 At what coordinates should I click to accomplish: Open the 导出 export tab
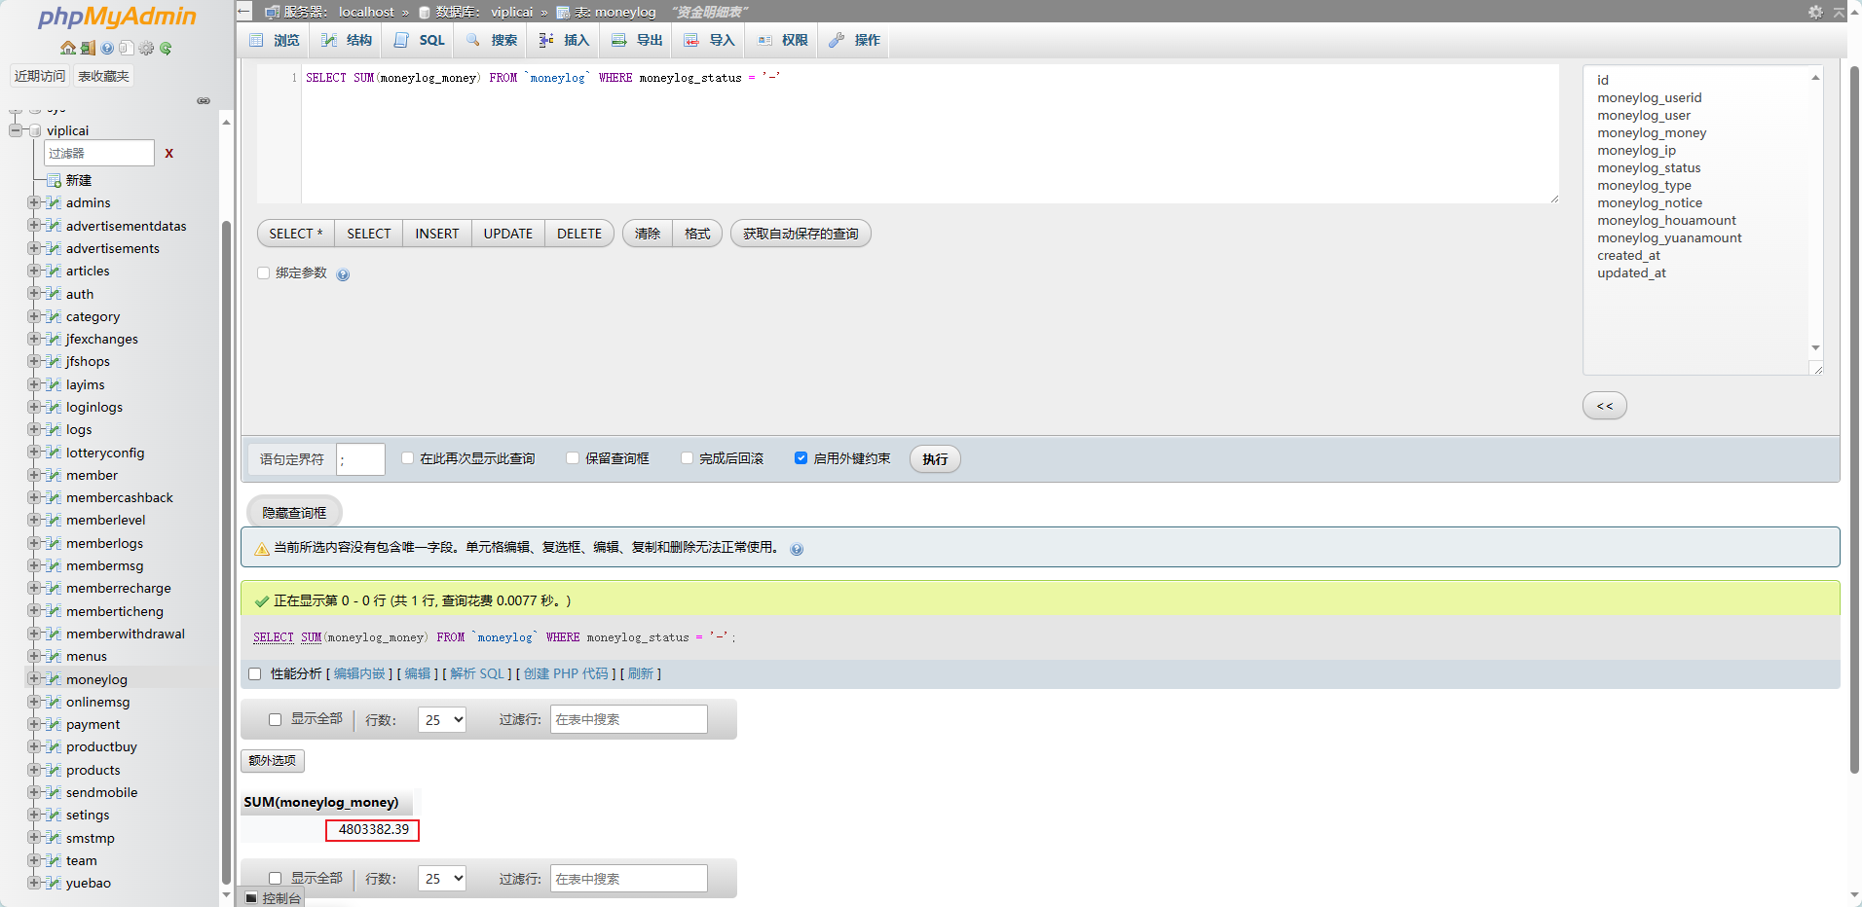tap(638, 40)
